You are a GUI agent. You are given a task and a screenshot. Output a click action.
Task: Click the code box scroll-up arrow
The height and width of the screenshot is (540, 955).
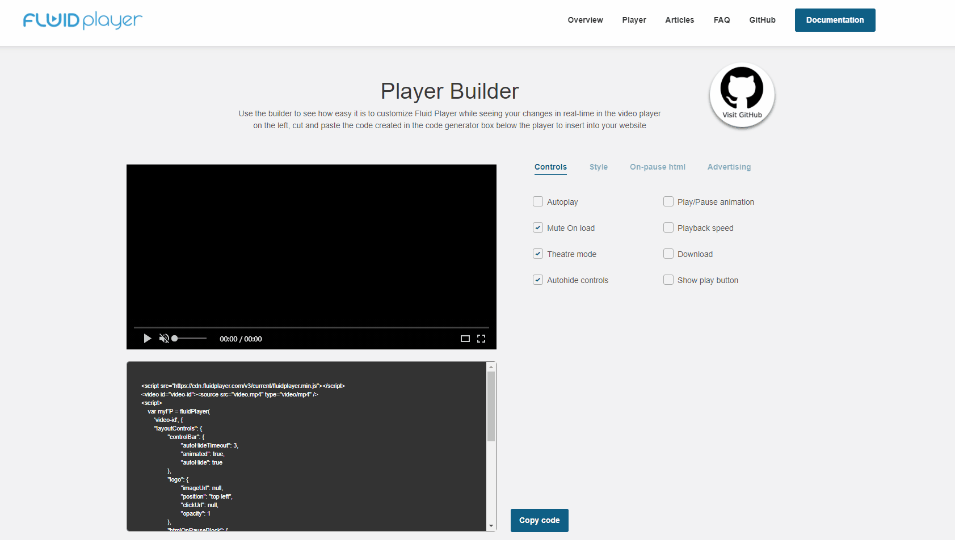[491, 367]
